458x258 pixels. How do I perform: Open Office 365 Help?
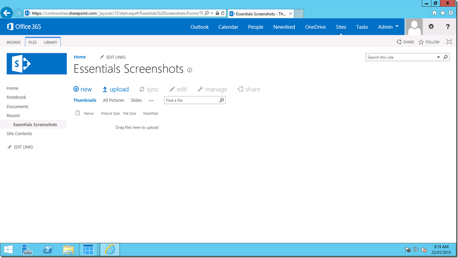pos(448,27)
